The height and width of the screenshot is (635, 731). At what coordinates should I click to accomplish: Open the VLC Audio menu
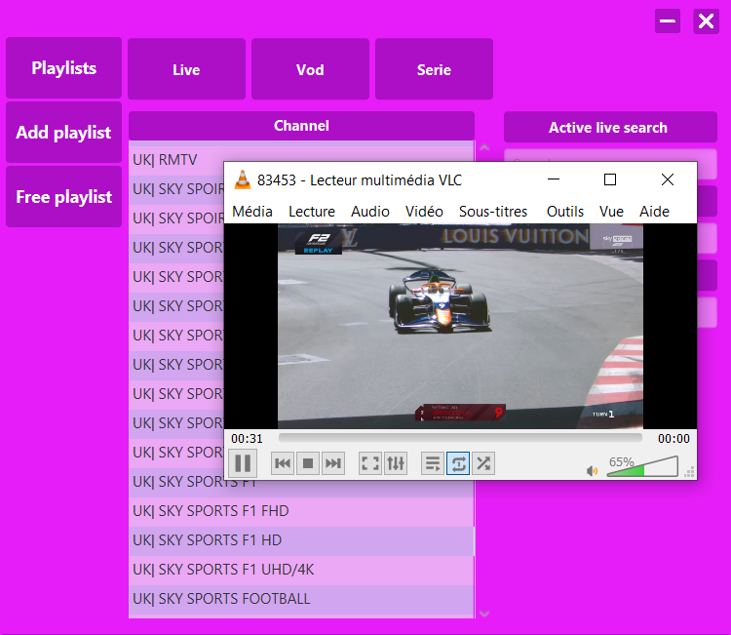[370, 212]
